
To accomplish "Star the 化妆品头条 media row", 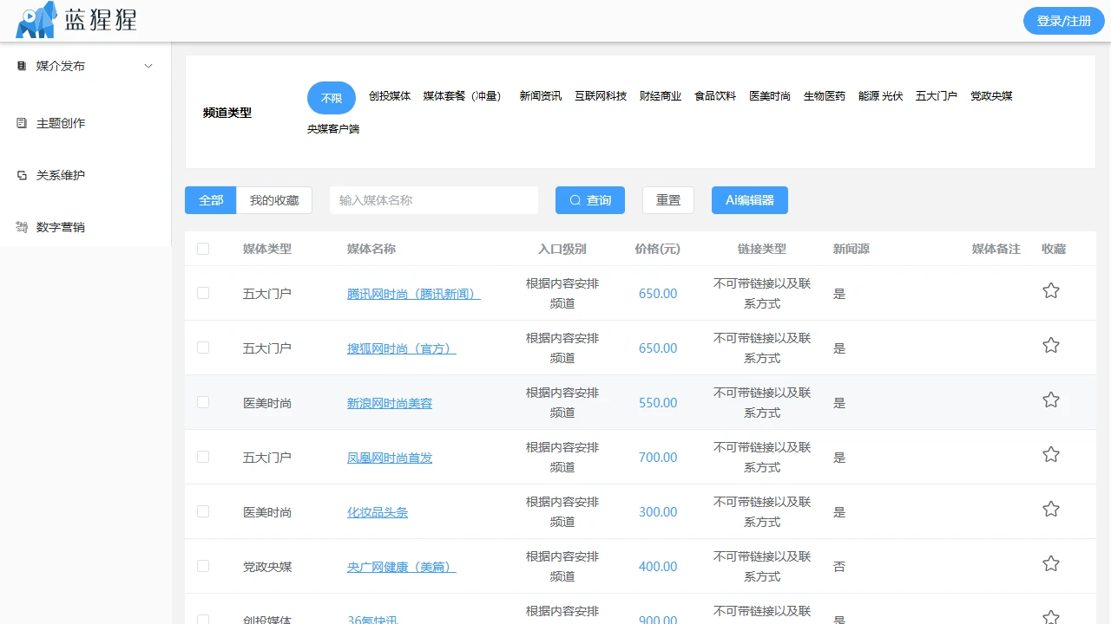I will [x=1050, y=510].
